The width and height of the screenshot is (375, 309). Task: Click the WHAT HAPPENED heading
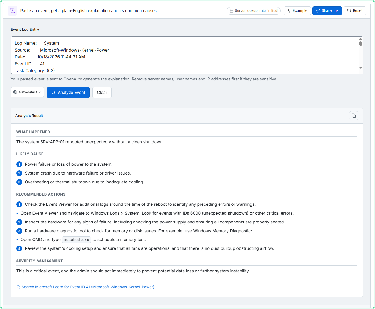pos(33,132)
